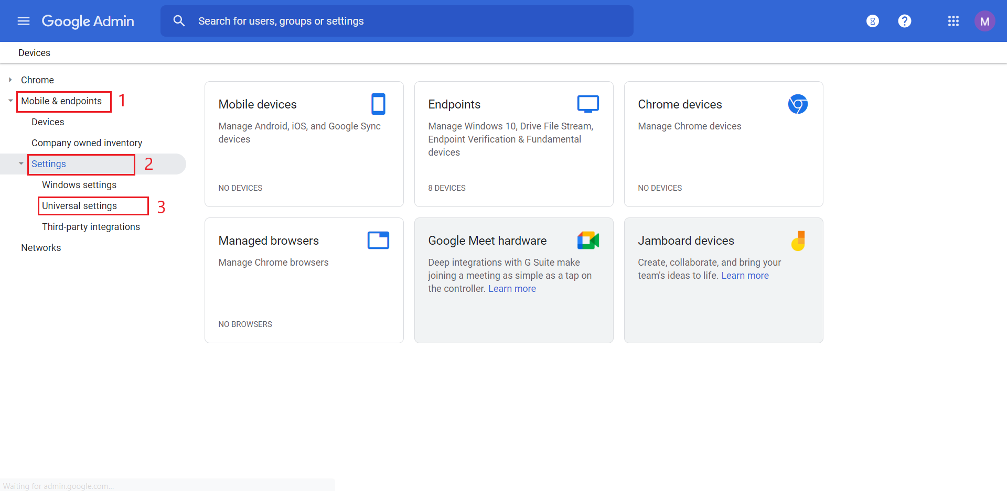The width and height of the screenshot is (1007, 491).
Task: Collapse the Settings section arrow
Action: pos(21,163)
